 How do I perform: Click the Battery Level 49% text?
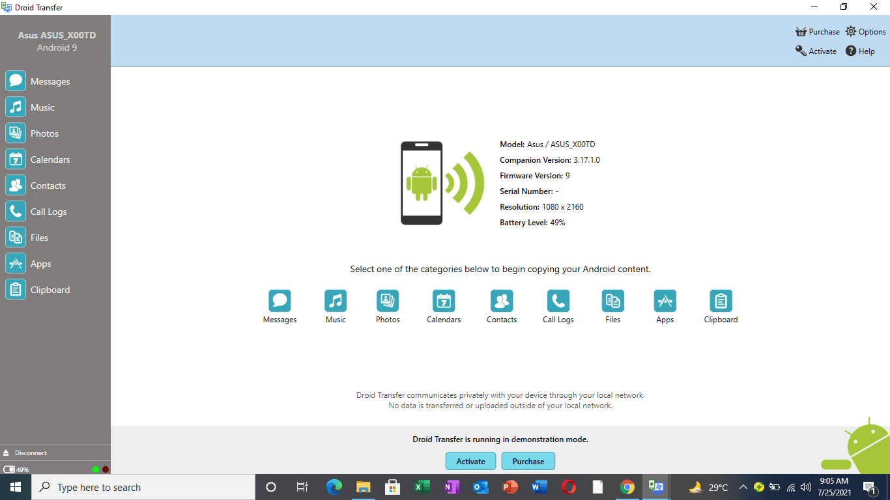pos(532,223)
